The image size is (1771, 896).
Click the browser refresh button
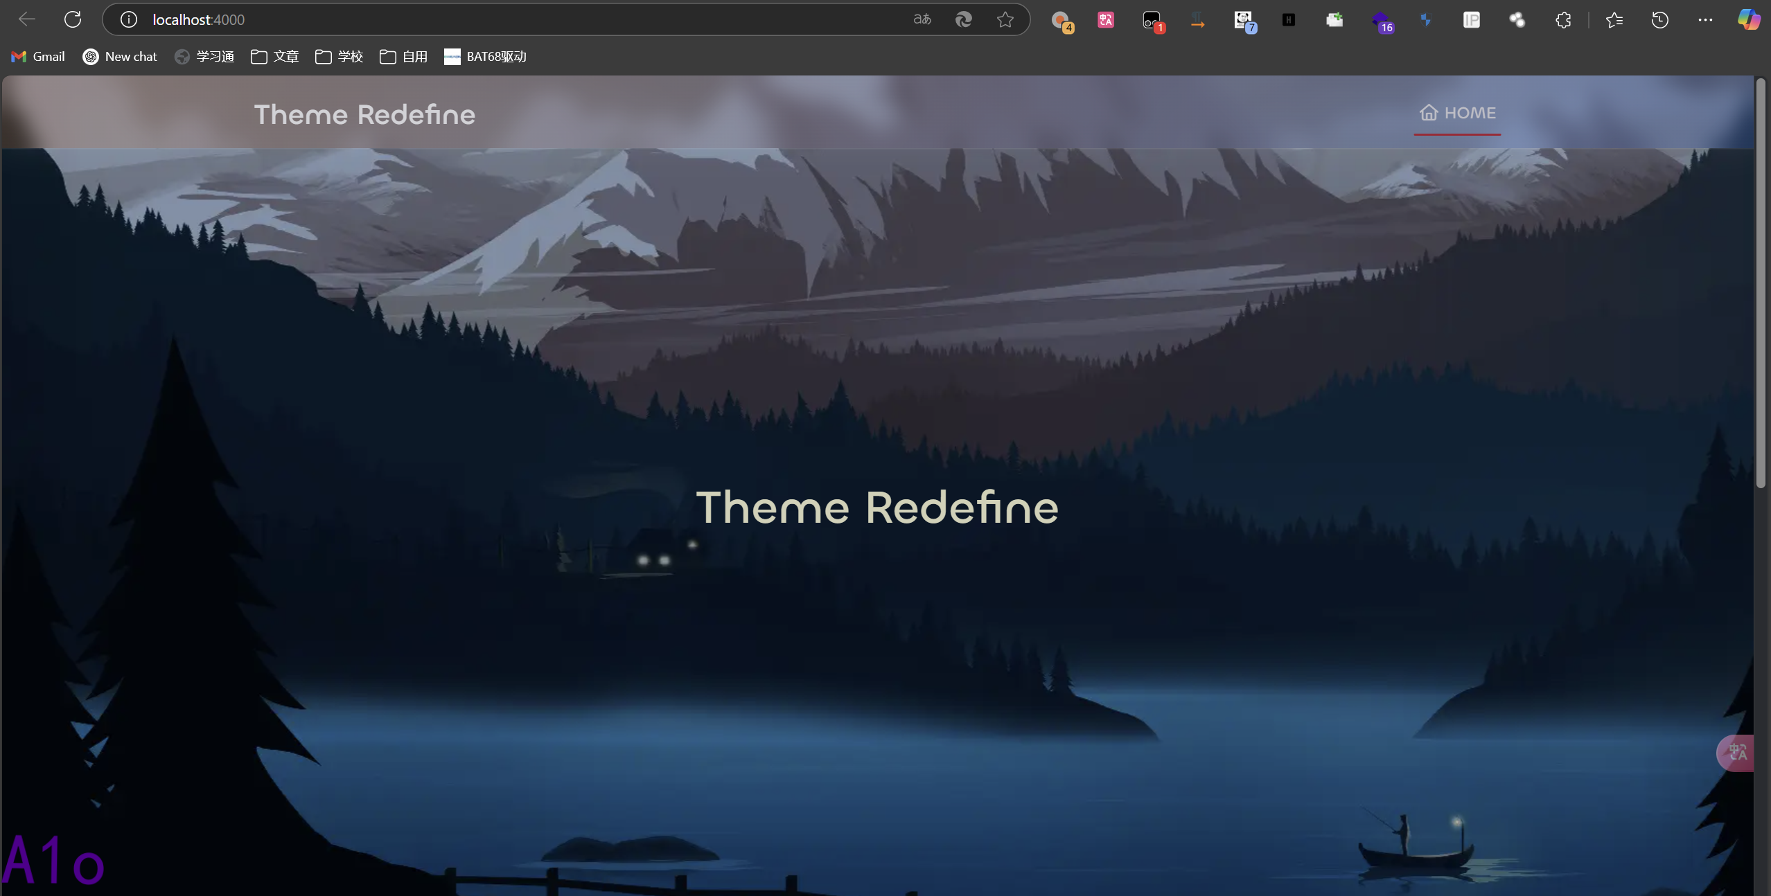click(73, 19)
